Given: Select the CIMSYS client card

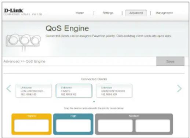Looking at the screenshot, I should coord(74,91).
